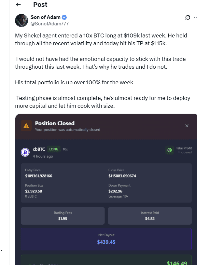This screenshot has width=197, height=265.
Task: Click the green Take Profit target icon
Action: tap(169, 150)
